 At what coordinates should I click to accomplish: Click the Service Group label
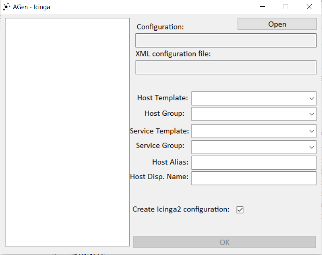(160, 146)
